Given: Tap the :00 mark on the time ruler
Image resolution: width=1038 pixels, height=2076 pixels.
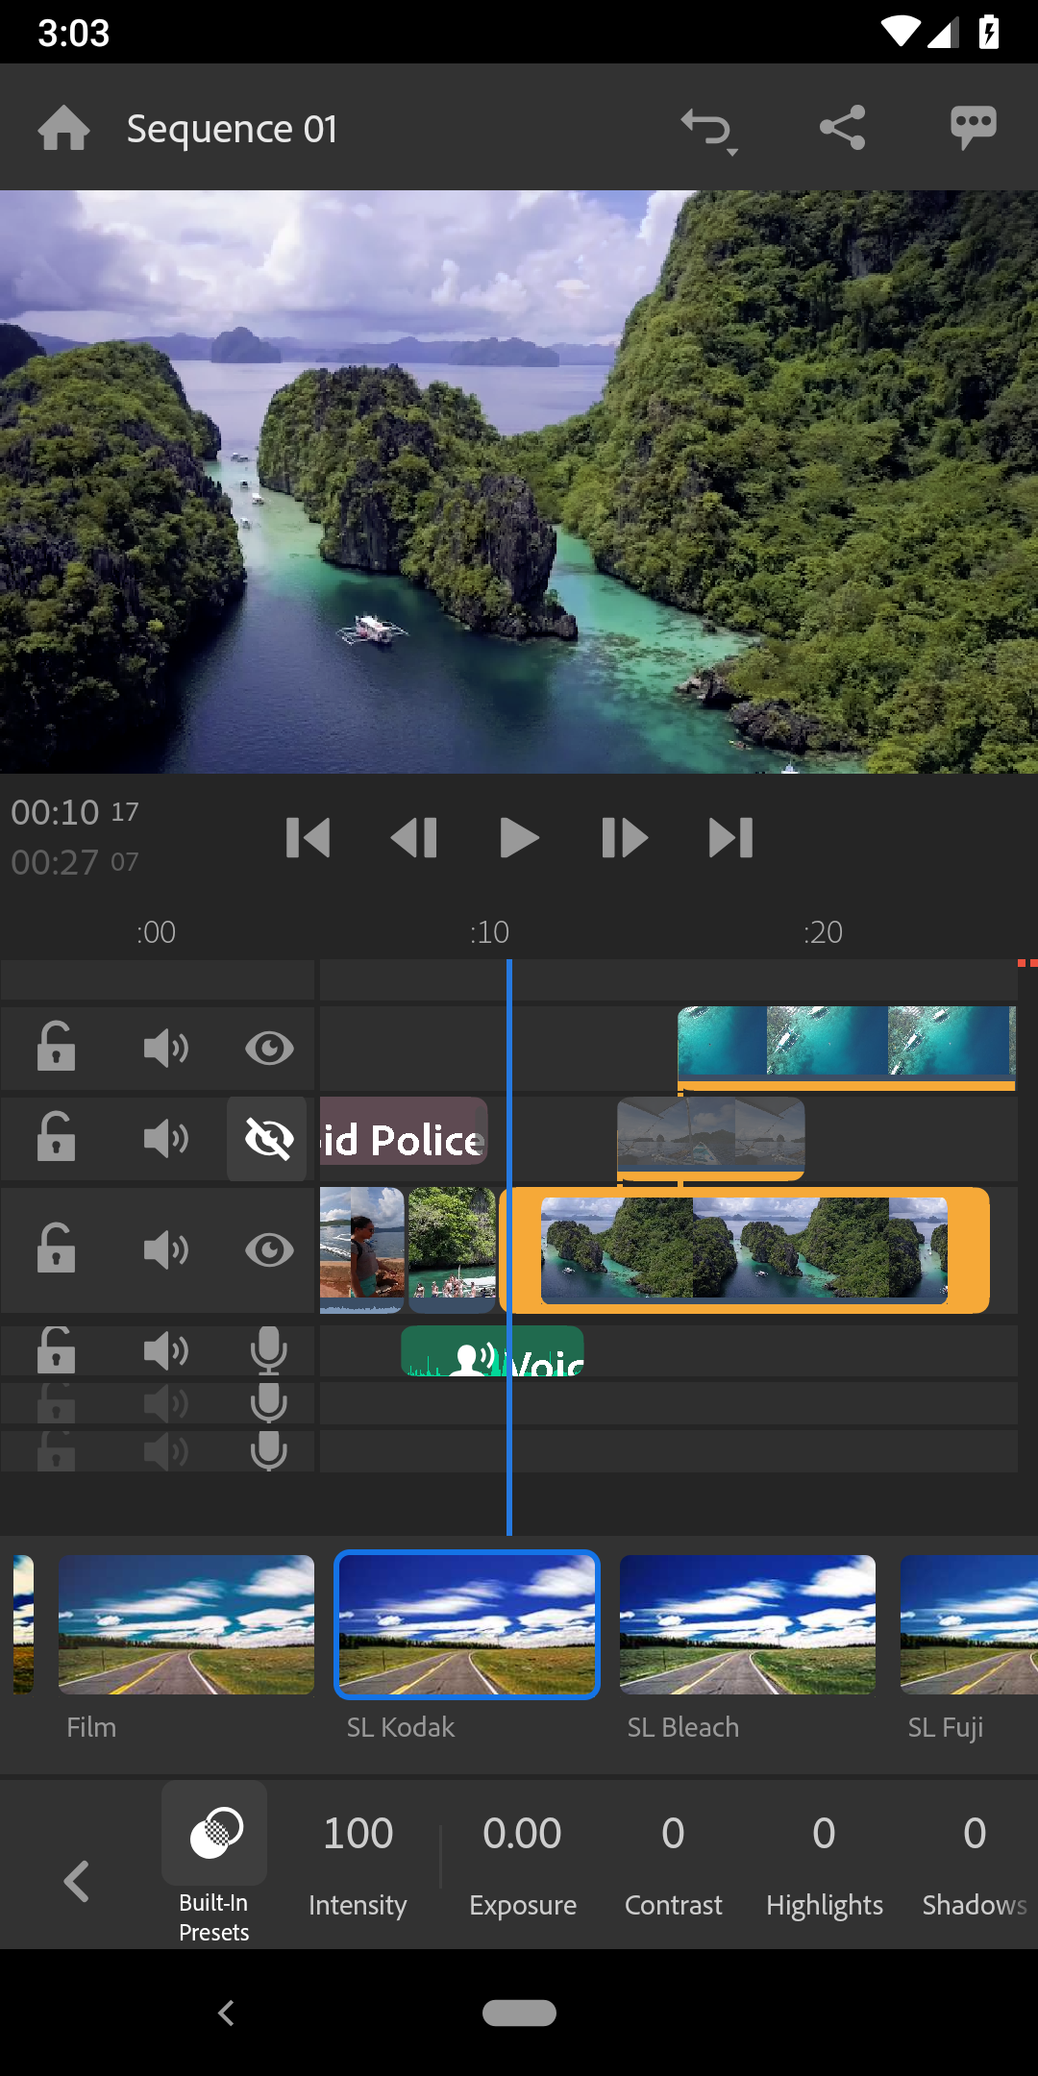Looking at the screenshot, I should [x=156, y=931].
